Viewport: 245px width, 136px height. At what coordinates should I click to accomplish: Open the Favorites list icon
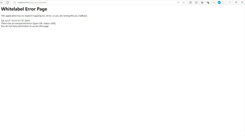pyautogui.click(x=196, y=3)
